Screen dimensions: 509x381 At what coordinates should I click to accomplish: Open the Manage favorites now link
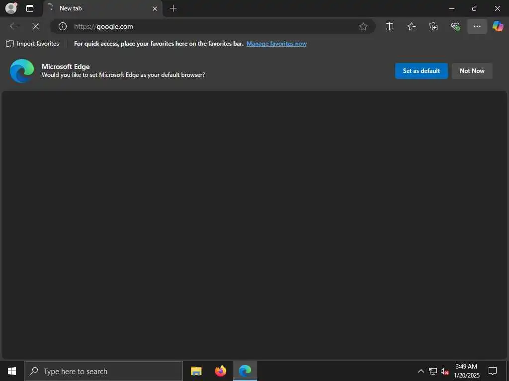tap(276, 44)
